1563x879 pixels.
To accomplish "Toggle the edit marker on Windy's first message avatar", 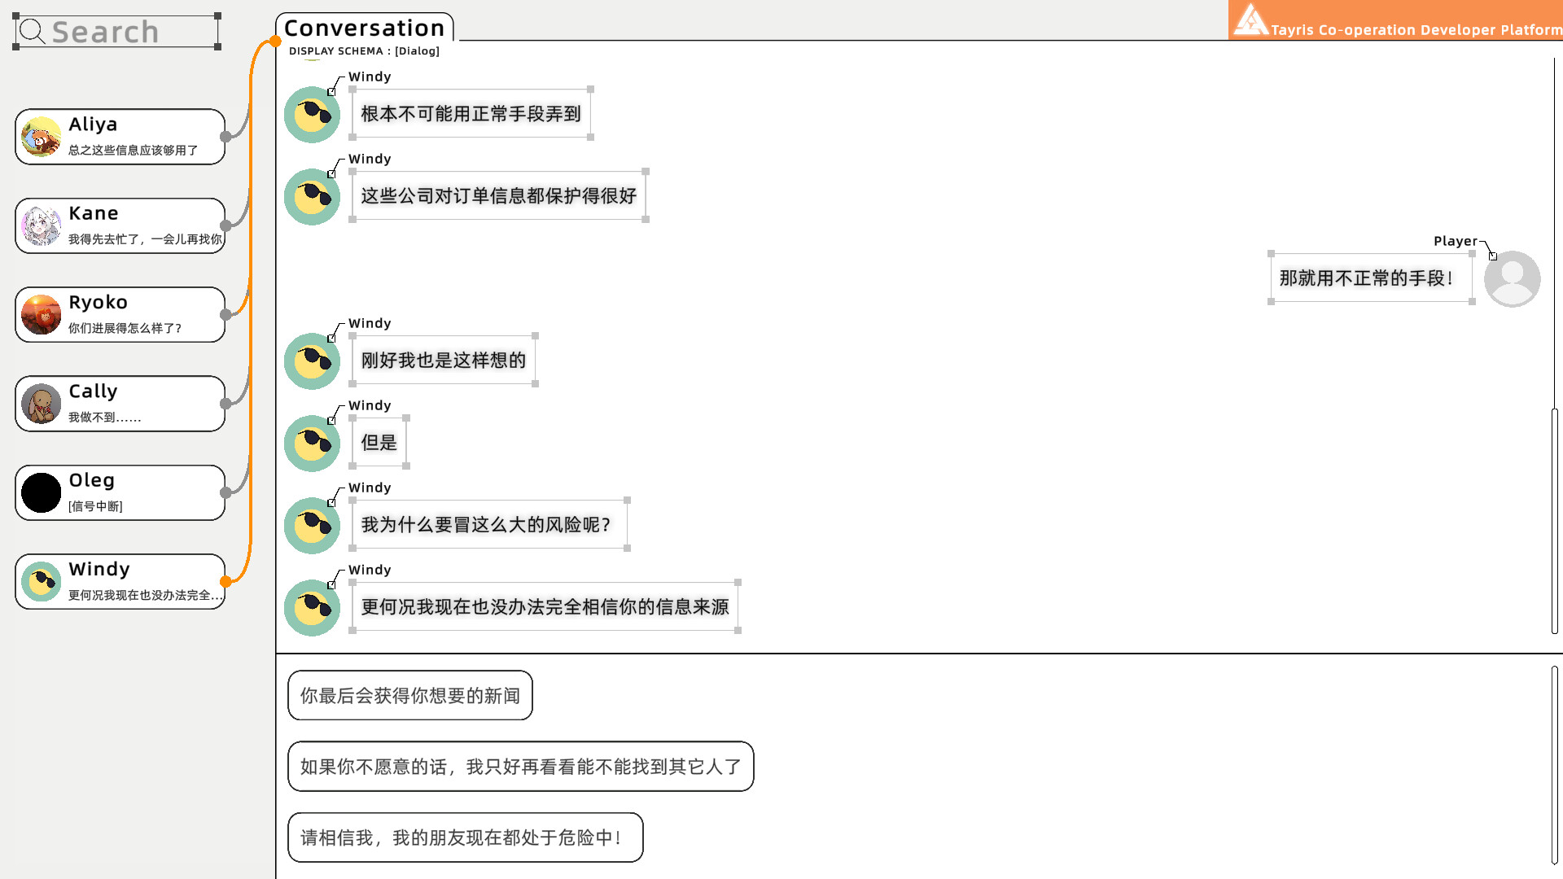I will pos(332,91).
